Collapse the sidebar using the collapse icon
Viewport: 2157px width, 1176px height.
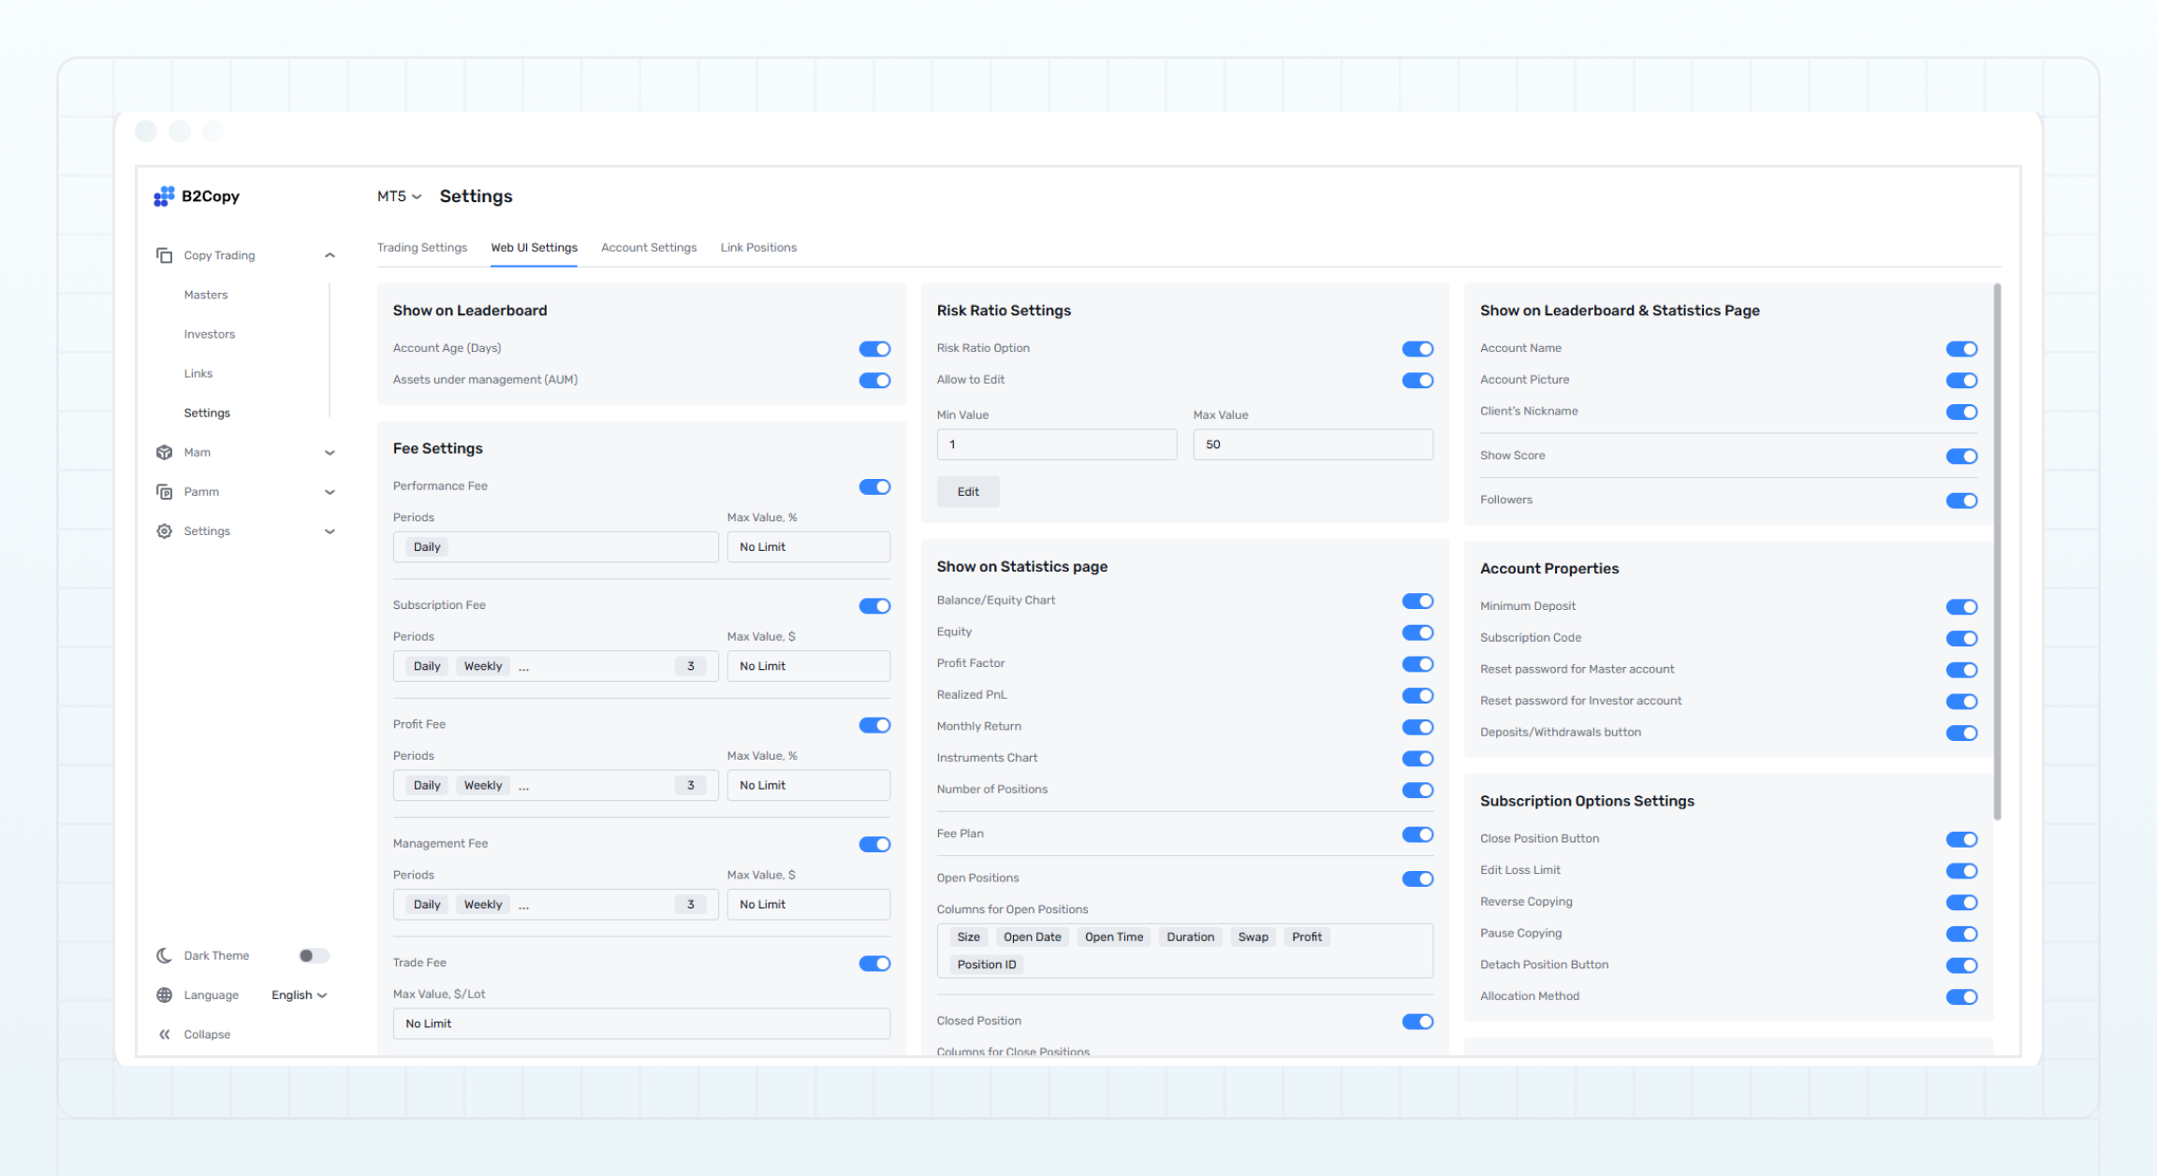[165, 1034]
